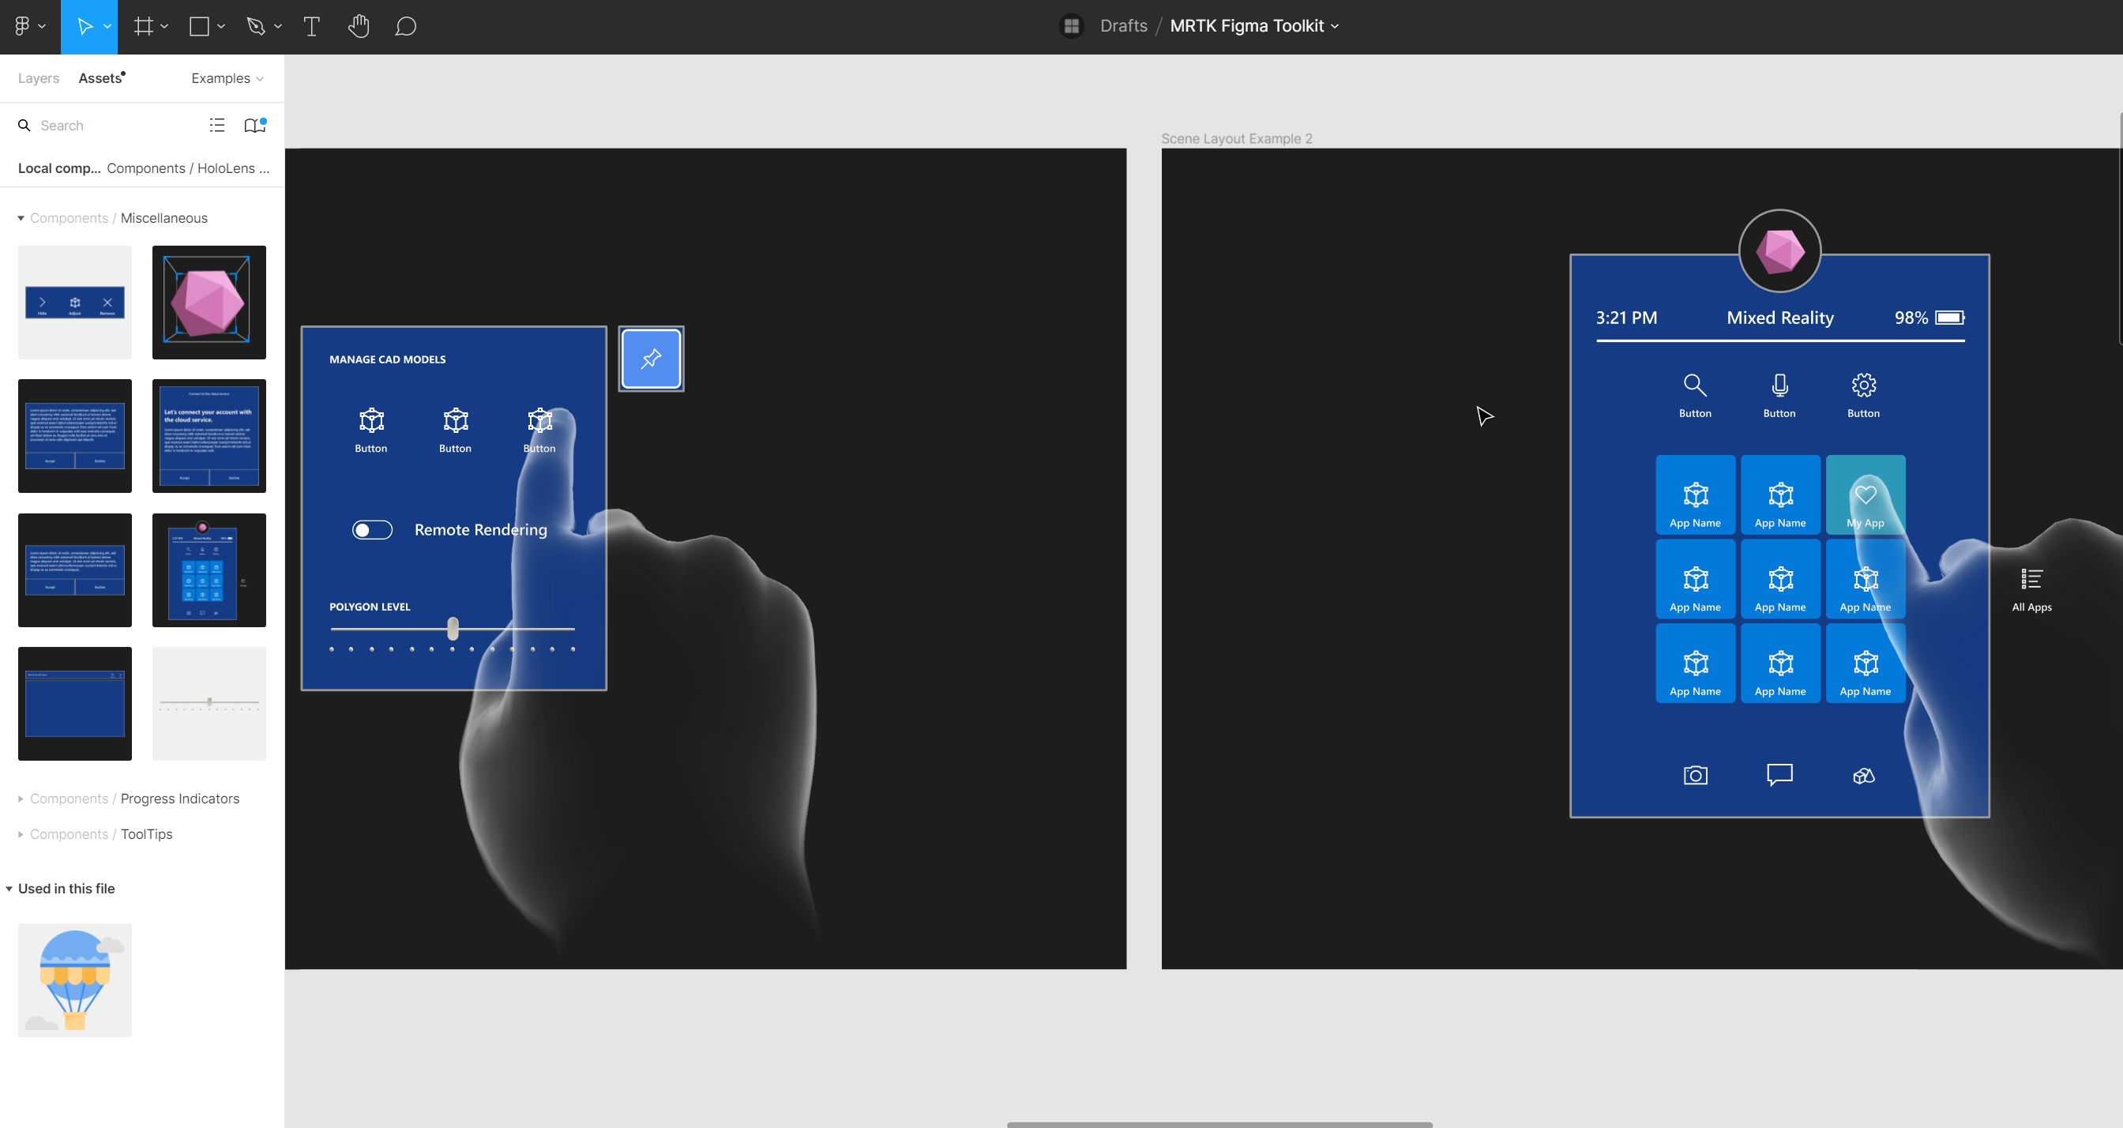Viewport: 2123px width, 1128px height.
Task: Open the Examples page dropdown
Action: pyautogui.click(x=226, y=77)
